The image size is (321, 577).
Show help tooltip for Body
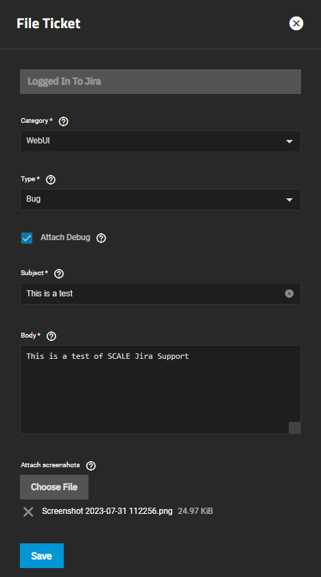click(x=51, y=336)
